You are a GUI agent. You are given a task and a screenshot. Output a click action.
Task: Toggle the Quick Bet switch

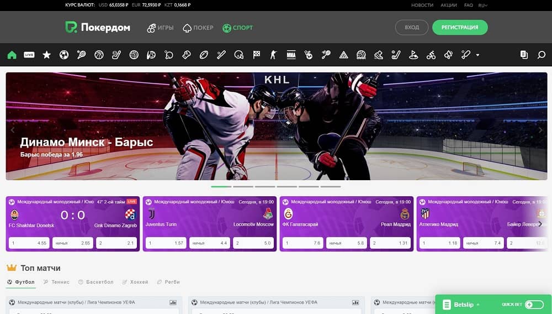click(534, 305)
